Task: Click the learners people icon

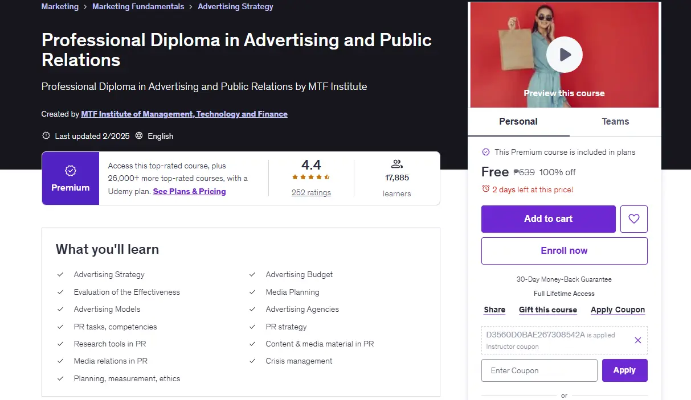Action: 397,164
